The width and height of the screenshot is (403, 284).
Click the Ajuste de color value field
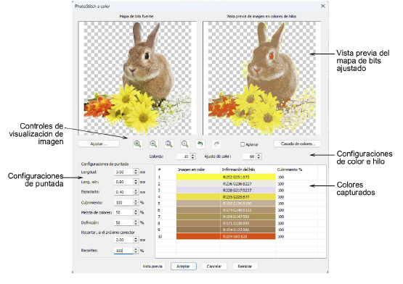[250, 156]
